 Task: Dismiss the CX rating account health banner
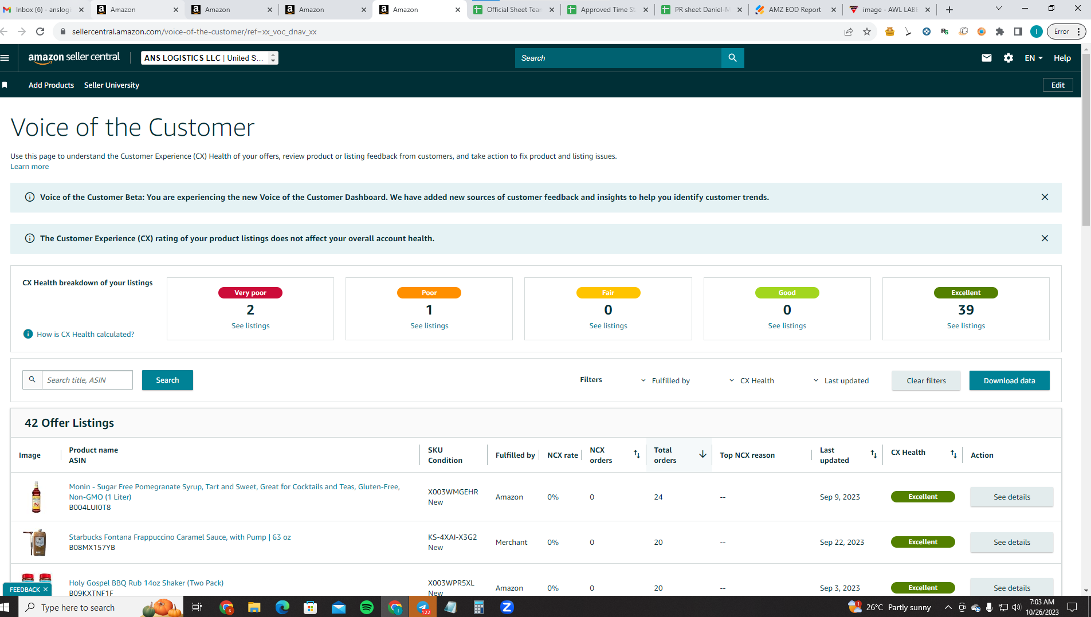1045,238
